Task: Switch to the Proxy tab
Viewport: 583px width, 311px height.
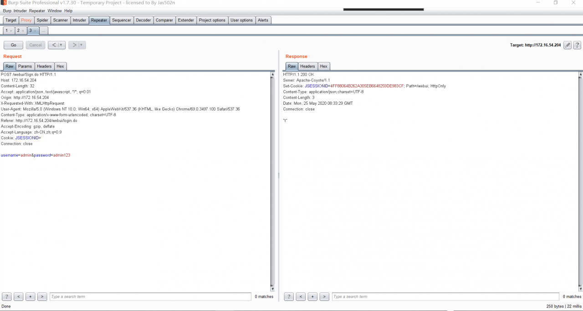Action: pos(26,20)
